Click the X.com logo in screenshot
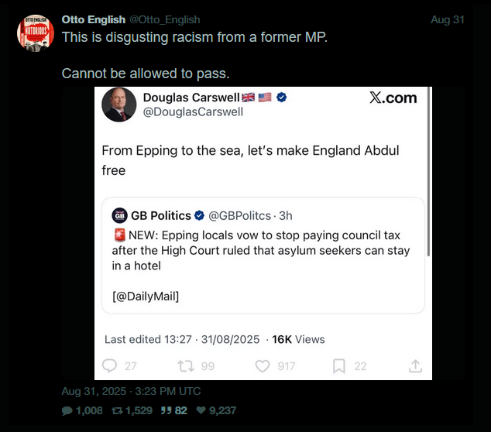 (x=393, y=98)
